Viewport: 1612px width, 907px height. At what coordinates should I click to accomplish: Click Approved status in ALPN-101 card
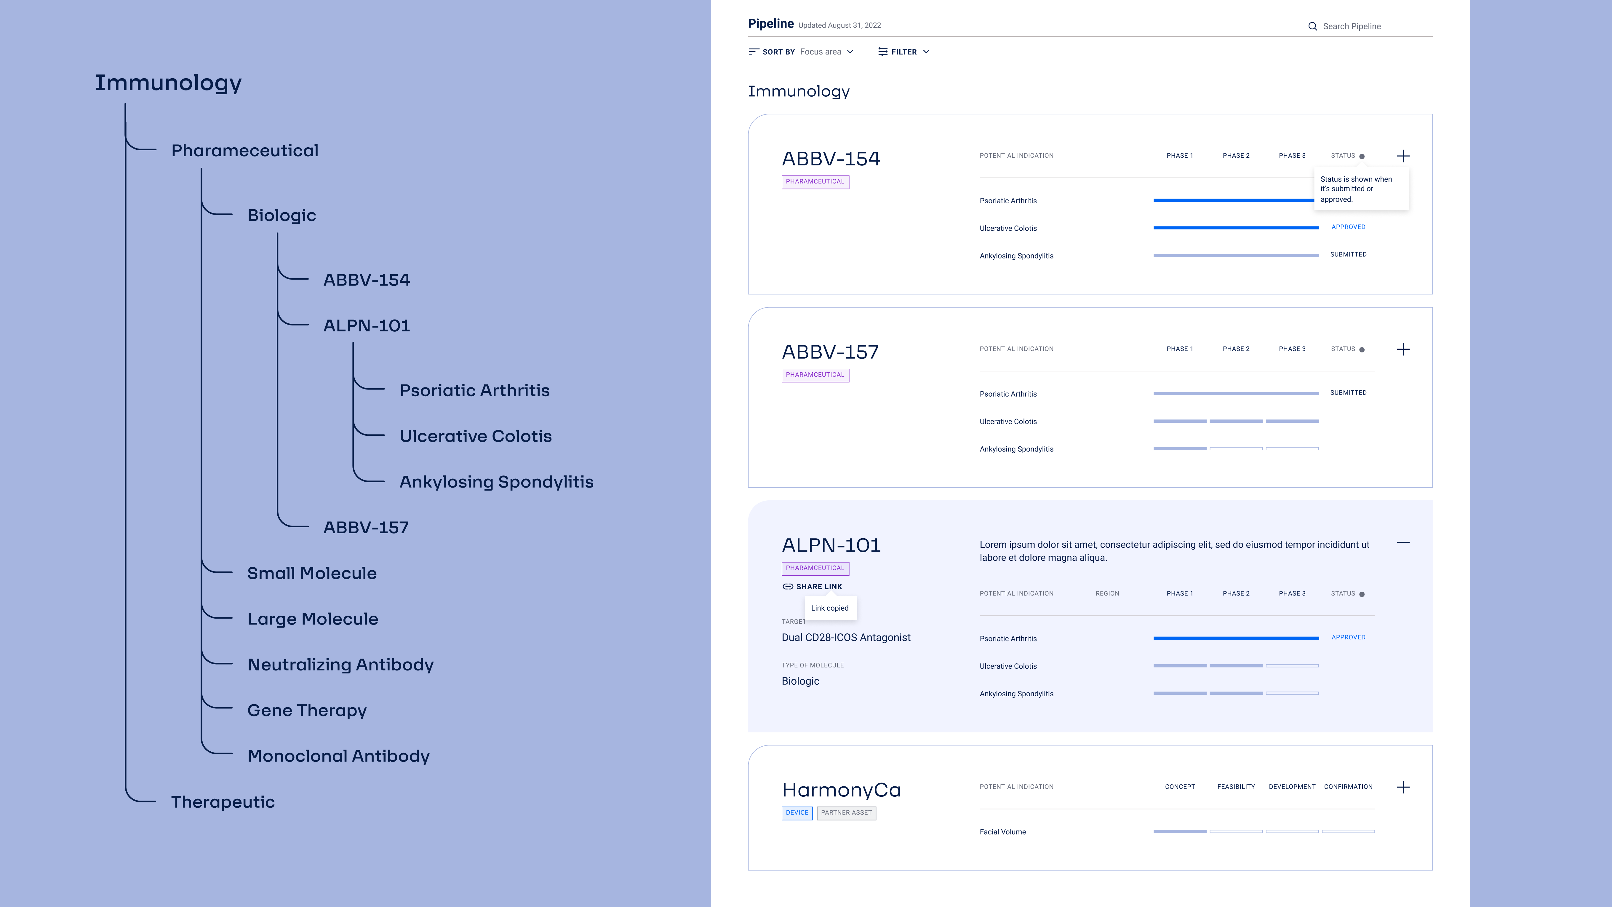pyautogui.click(x=1348, y=637)
